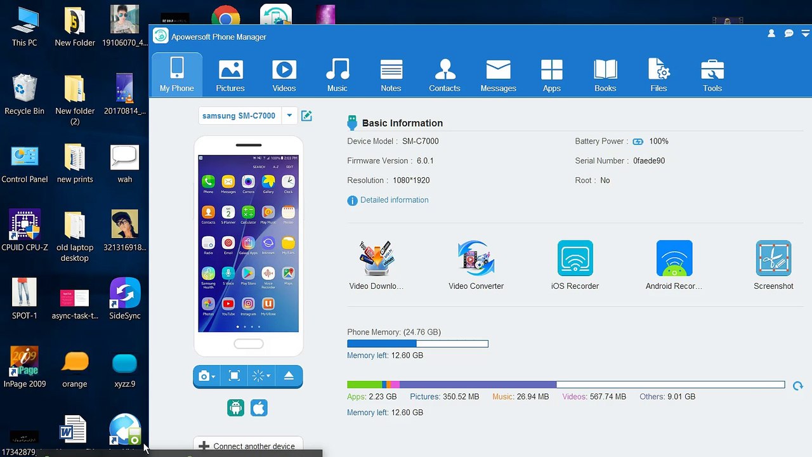Open the My Phone tab

[x=177, y=75]
